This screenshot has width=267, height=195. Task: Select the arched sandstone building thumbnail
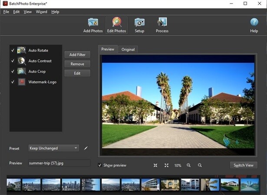point(170,185)
